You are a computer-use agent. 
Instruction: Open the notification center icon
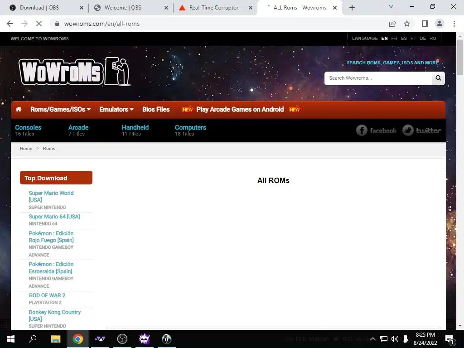[449, 339]
